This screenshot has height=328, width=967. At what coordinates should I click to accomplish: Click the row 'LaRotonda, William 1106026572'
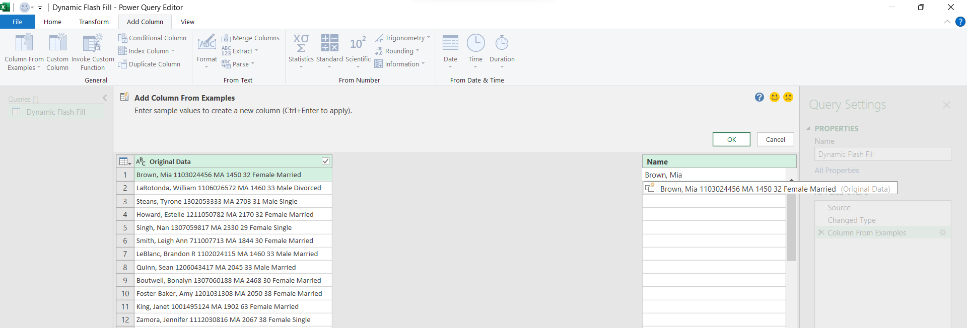233,188
